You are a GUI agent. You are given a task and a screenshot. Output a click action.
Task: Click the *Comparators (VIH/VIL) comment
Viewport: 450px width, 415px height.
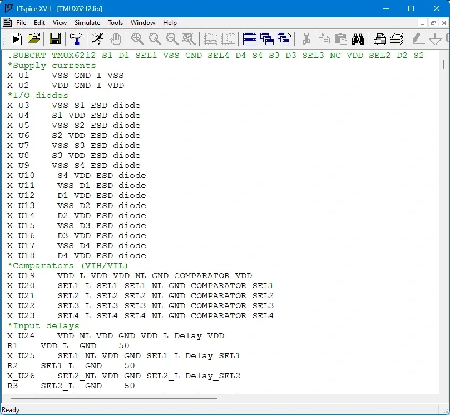pos(68,265)
